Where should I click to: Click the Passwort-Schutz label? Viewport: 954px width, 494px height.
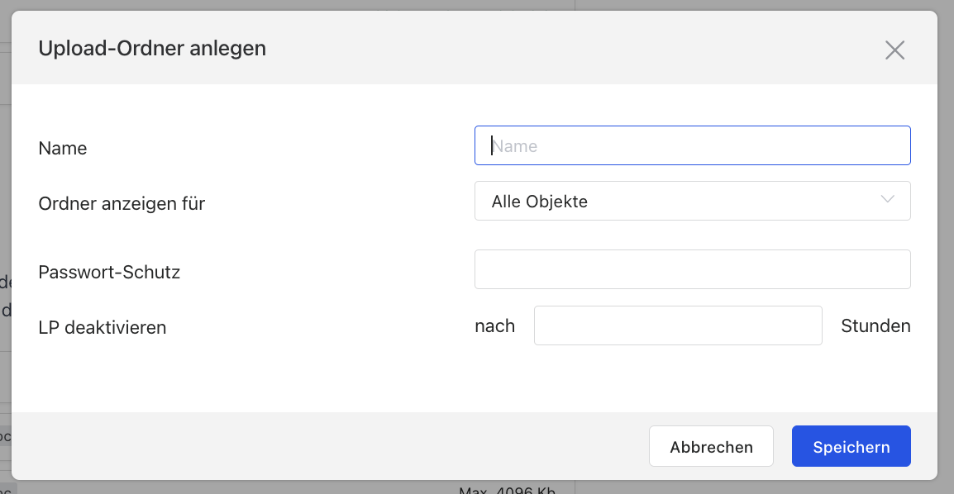point(109,272)
